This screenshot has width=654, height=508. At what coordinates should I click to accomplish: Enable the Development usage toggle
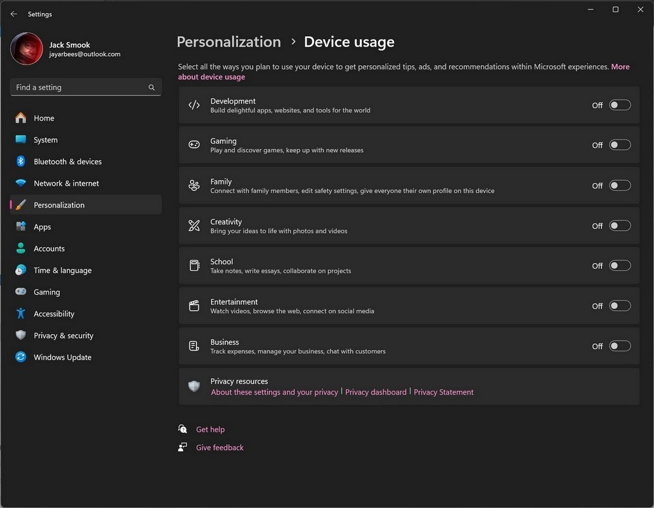click(x=620, y=105)
